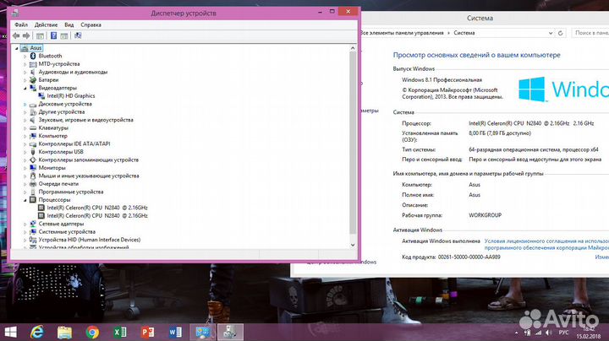Collapse the Видеоадаптеры category
The height and width of the screenshot is (341, 609).
coord(25,89)
